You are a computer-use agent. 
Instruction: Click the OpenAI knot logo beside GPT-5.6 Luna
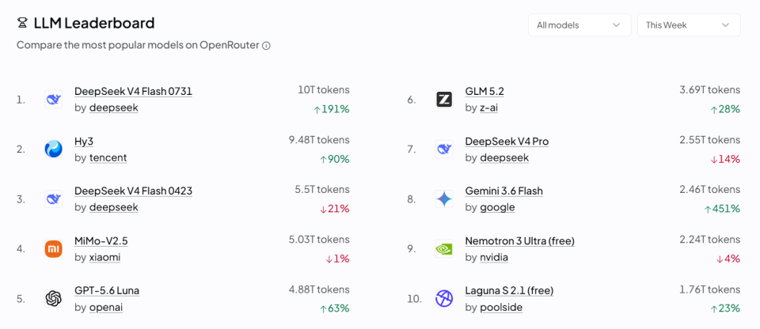[x=53, y=298]
